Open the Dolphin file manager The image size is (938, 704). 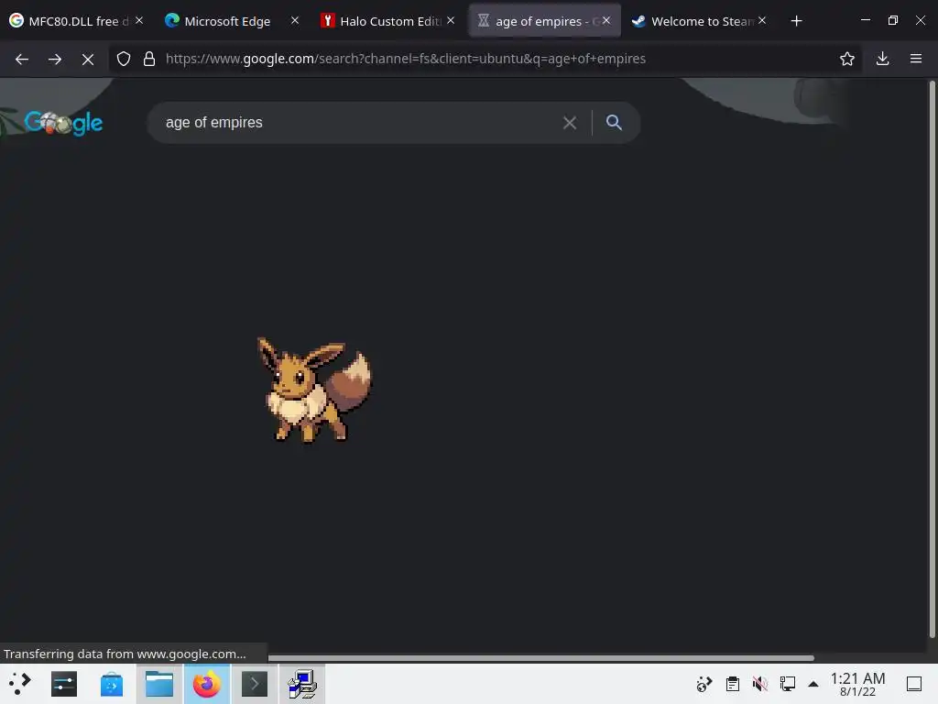(159, 684)
